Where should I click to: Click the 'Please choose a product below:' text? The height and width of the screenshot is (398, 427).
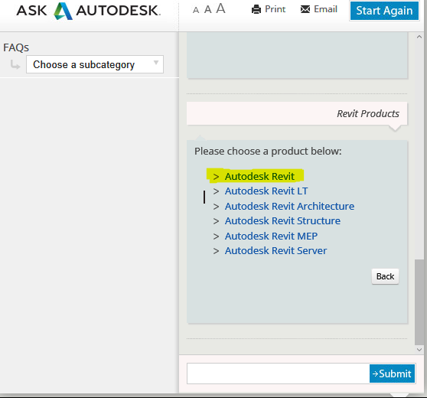[268, 152]
